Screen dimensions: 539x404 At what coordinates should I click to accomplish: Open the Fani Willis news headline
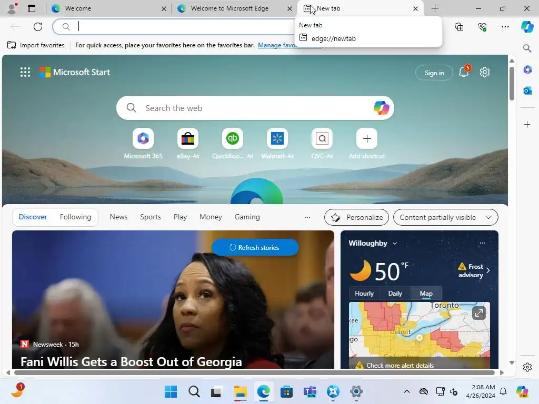point(131,361)
